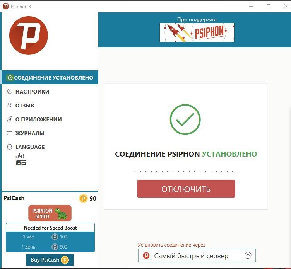Image resolution: width=291 pixels, height=269 pixels.
Task: Click the Psiphon rocket sponsor banner
Action: tap(197, 32)
